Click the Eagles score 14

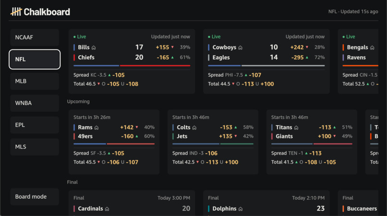click(x=274, y=57)
